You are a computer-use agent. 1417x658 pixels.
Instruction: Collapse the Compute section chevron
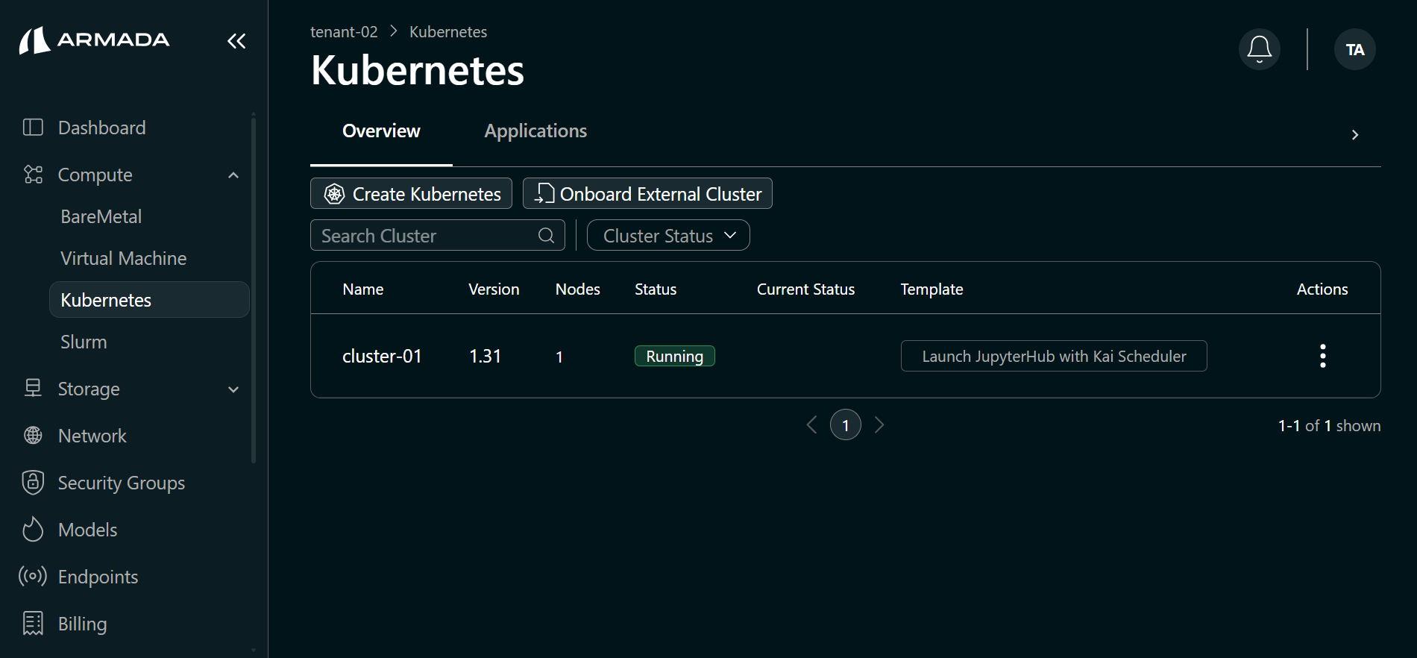click(x=233, y=175)
